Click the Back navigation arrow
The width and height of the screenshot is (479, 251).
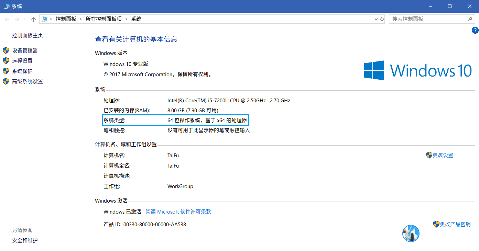tap(7, 19)
